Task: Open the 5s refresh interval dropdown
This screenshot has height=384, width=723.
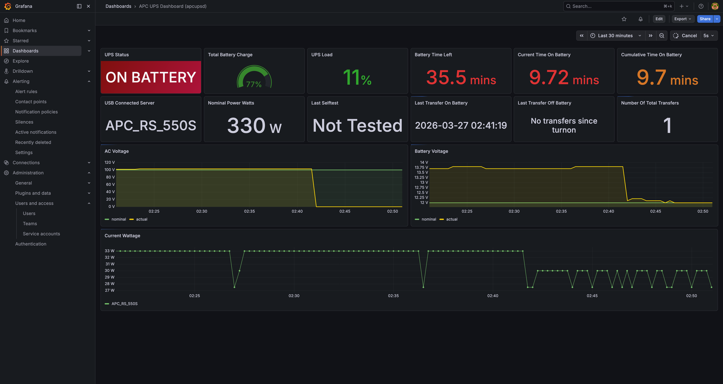Action: (709, 36)
